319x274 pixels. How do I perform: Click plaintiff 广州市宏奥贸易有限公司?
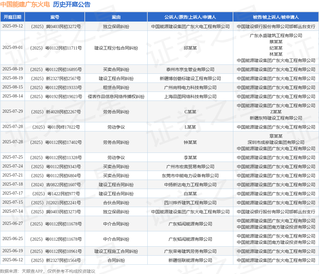click(x=190, y=167)
